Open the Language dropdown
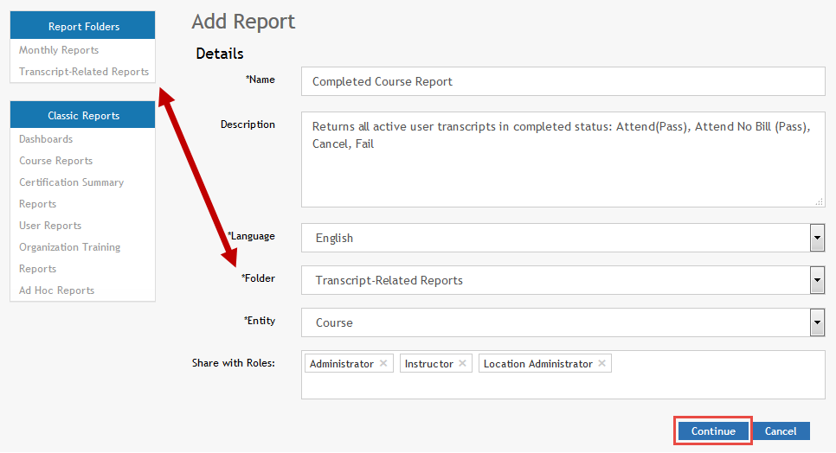 [x=816, y=238]
